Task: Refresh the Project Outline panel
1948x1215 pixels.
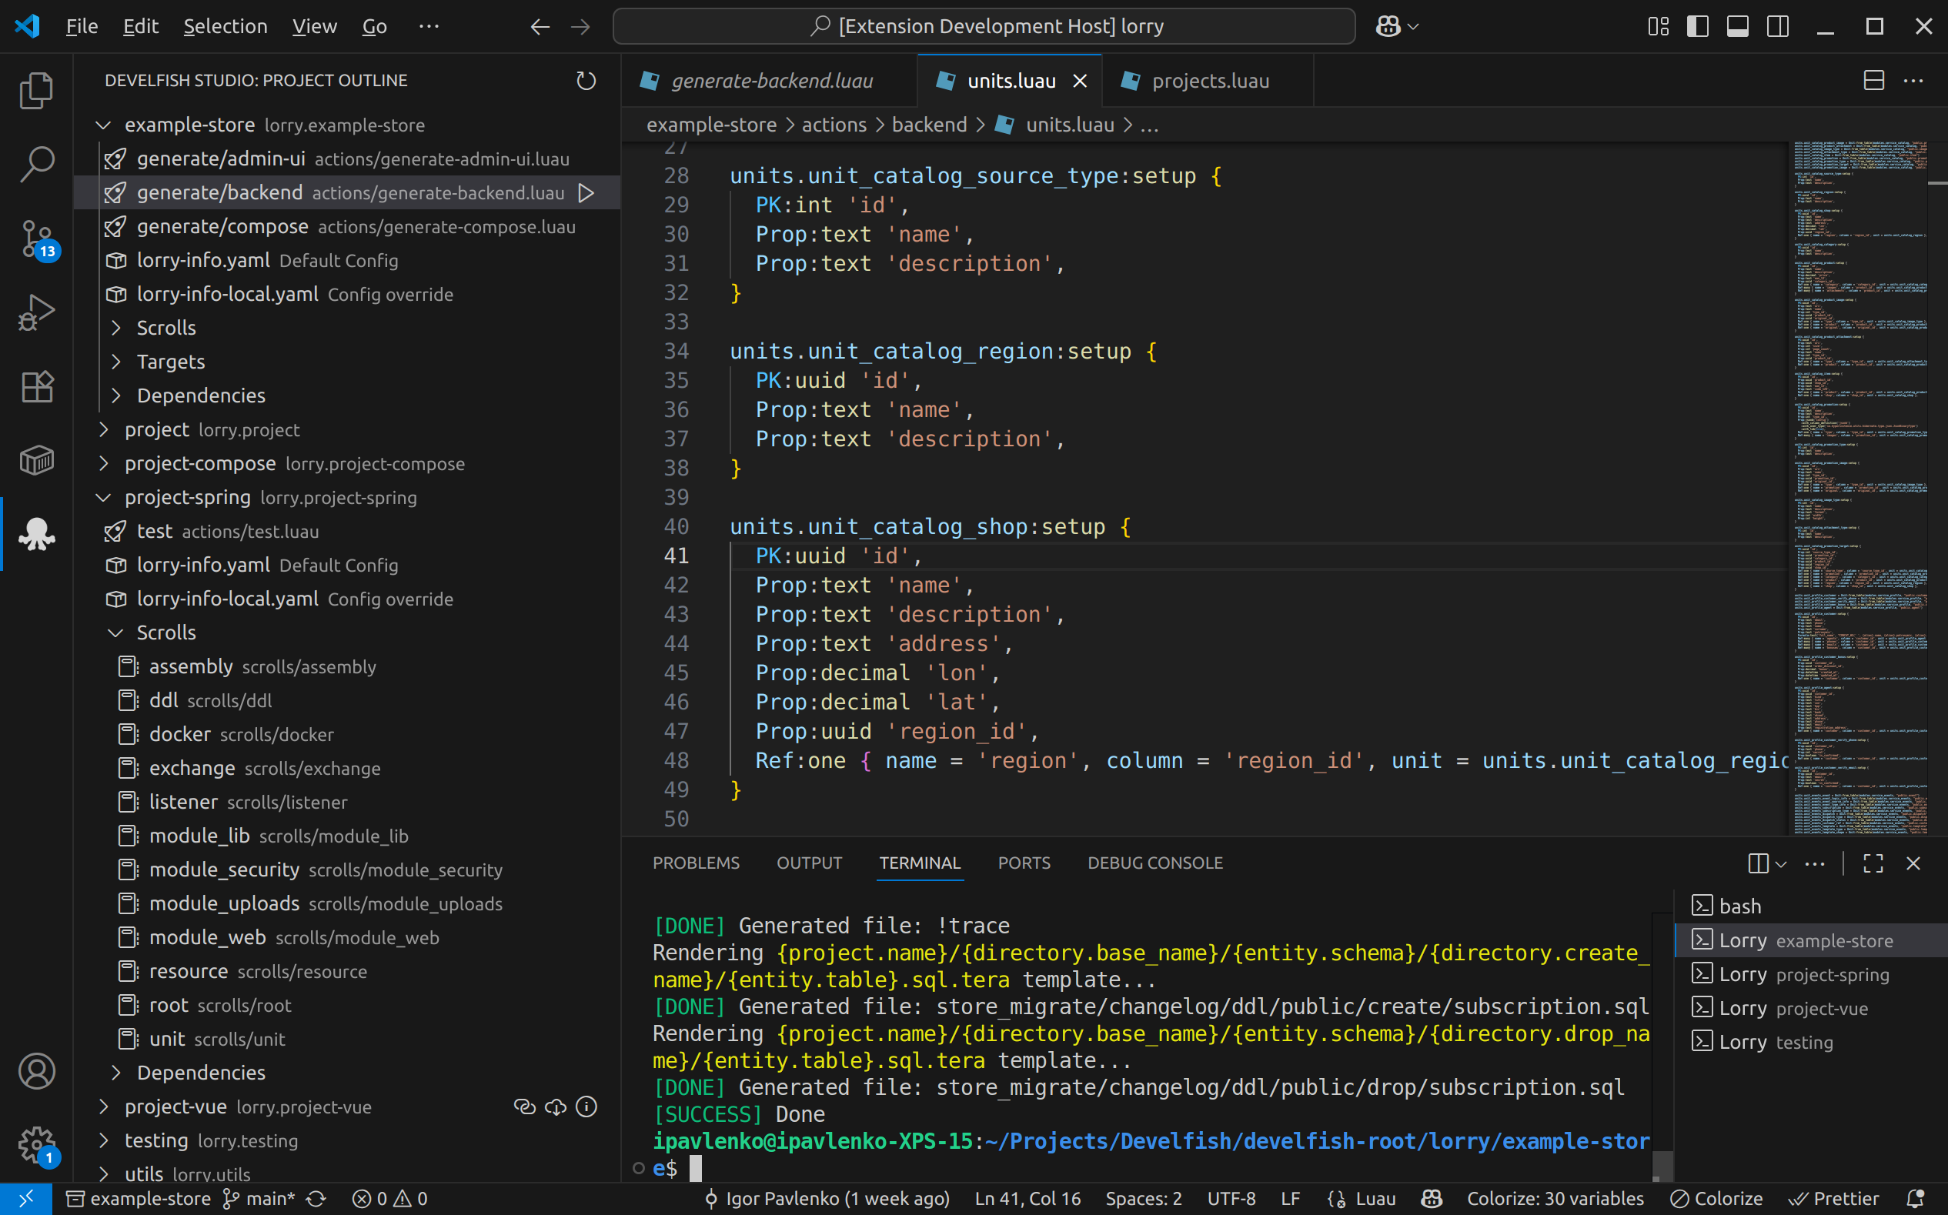Action: pyautogui.click(x=586, y=81)
